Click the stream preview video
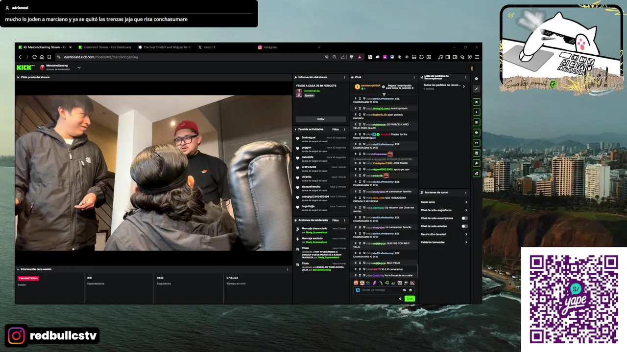The width and height of the screenshot is (627, 352). point(153,173)
